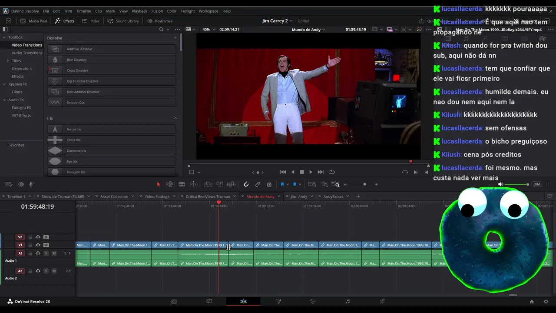
Task: Switch to the Color page icon
Action: tap(313, 301)
